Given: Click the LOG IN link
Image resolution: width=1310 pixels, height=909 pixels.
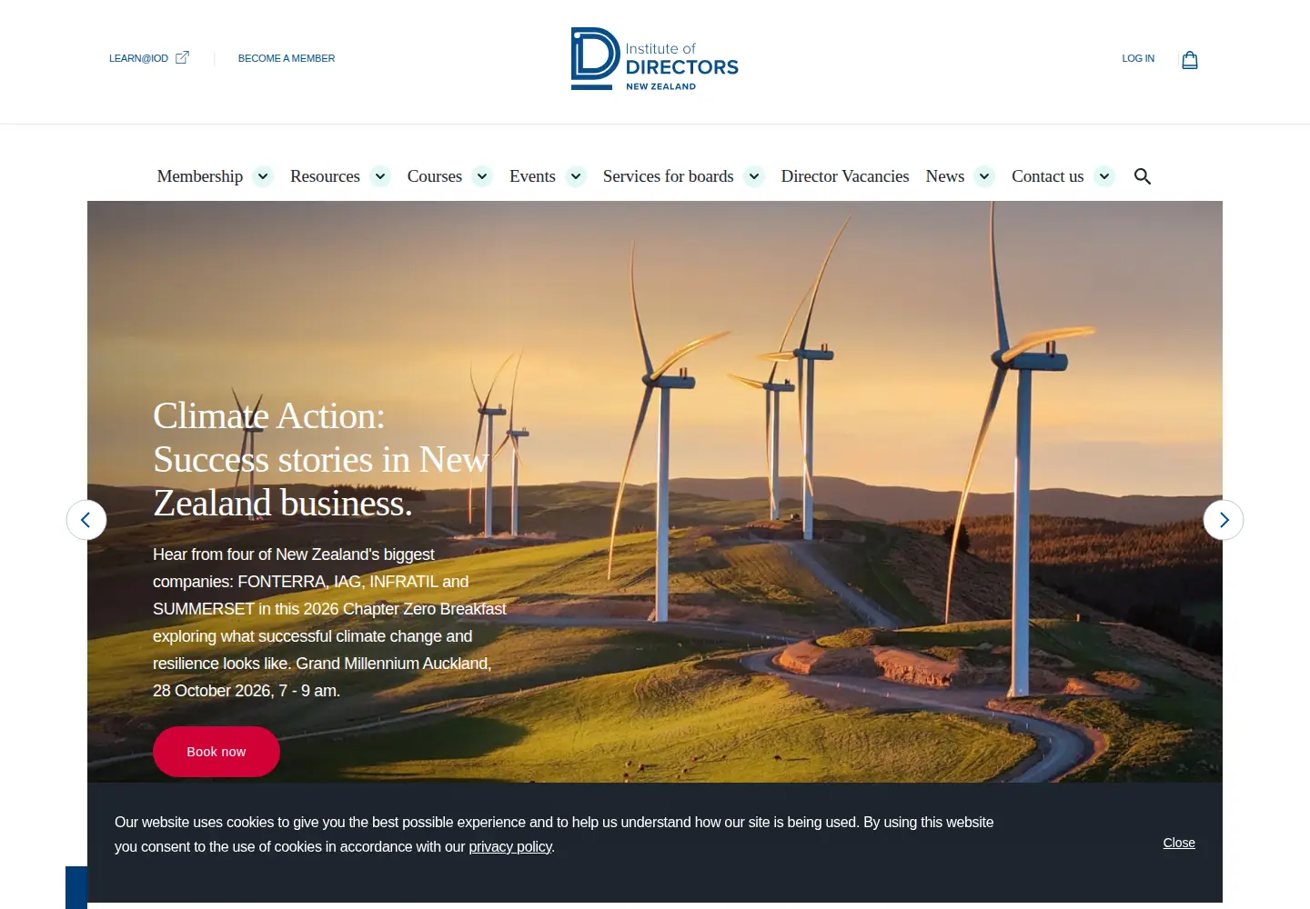Looking at the screenshot, I should pyautogui.click(x=1138, y=58).
